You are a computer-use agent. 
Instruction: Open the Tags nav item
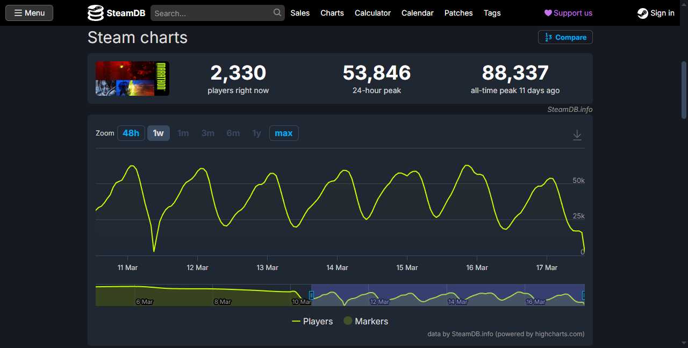point(492,13)
